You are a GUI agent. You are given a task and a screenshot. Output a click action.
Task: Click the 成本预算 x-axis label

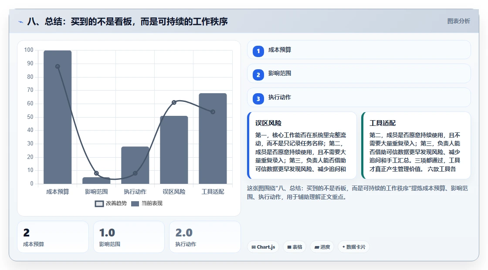point(58,192)
